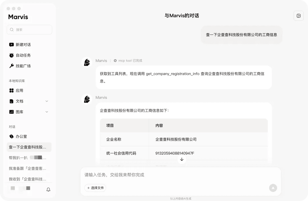Toggle the side panel icon at top right

[x=299, y=16]
